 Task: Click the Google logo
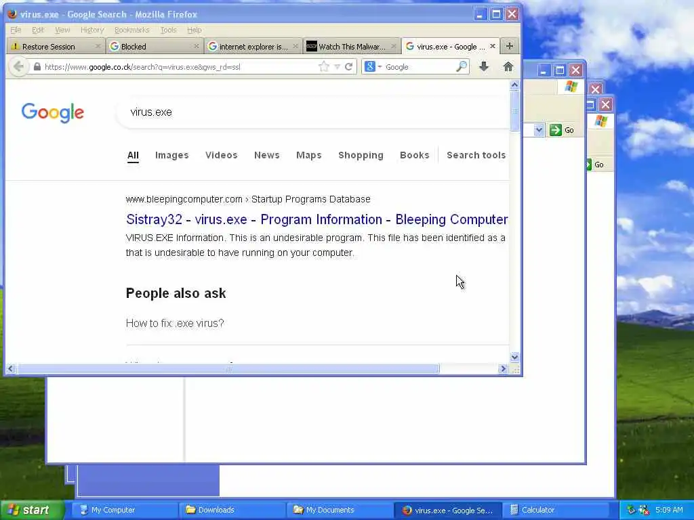click(x=53, y=112)
